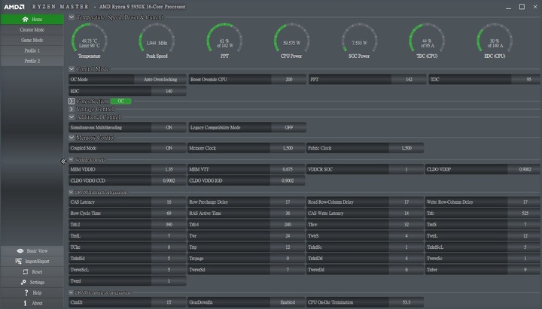Toggle GearDownEn Enabled value

tap(288, 302)
